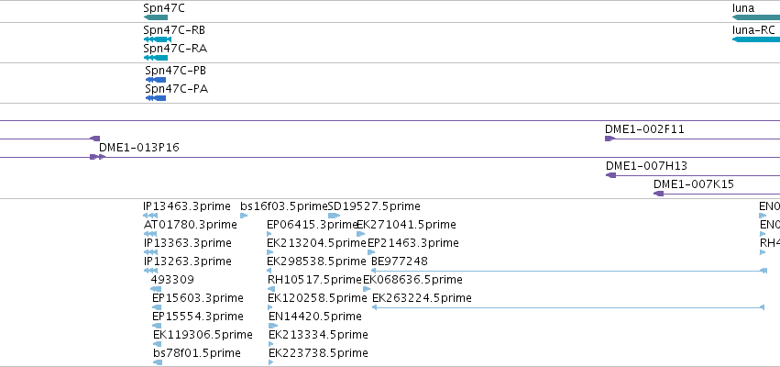Select the DME1-007K15 clone end marker
The height and width of the screenshot is (367, 780).
pos(659,194)
